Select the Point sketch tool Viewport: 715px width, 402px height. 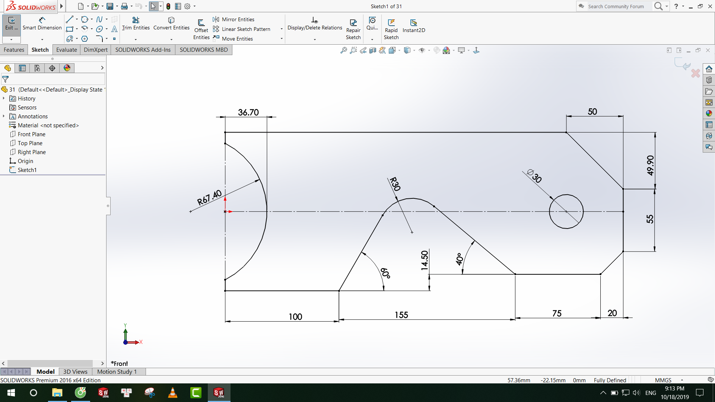(x=114, y=39)
